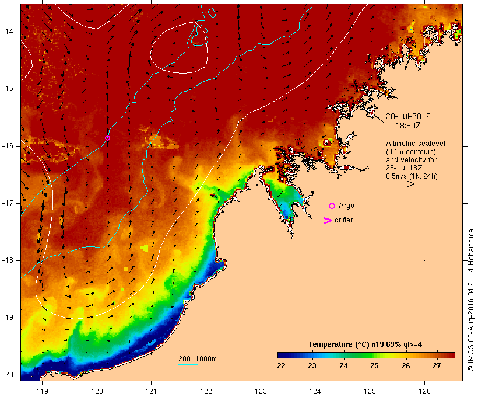Click longitude axis label 120

97,392
